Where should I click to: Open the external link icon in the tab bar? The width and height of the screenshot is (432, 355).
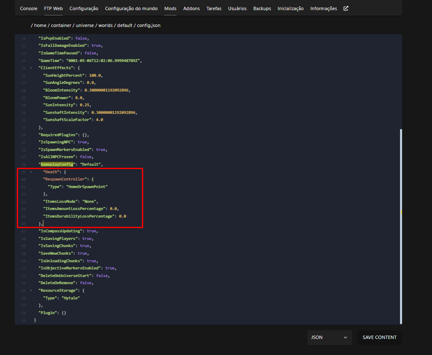coord(346,8)
